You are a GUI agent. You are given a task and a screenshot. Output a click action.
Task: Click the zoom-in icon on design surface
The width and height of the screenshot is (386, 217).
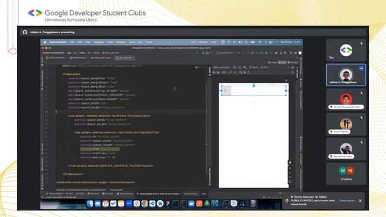coord(290,168)
